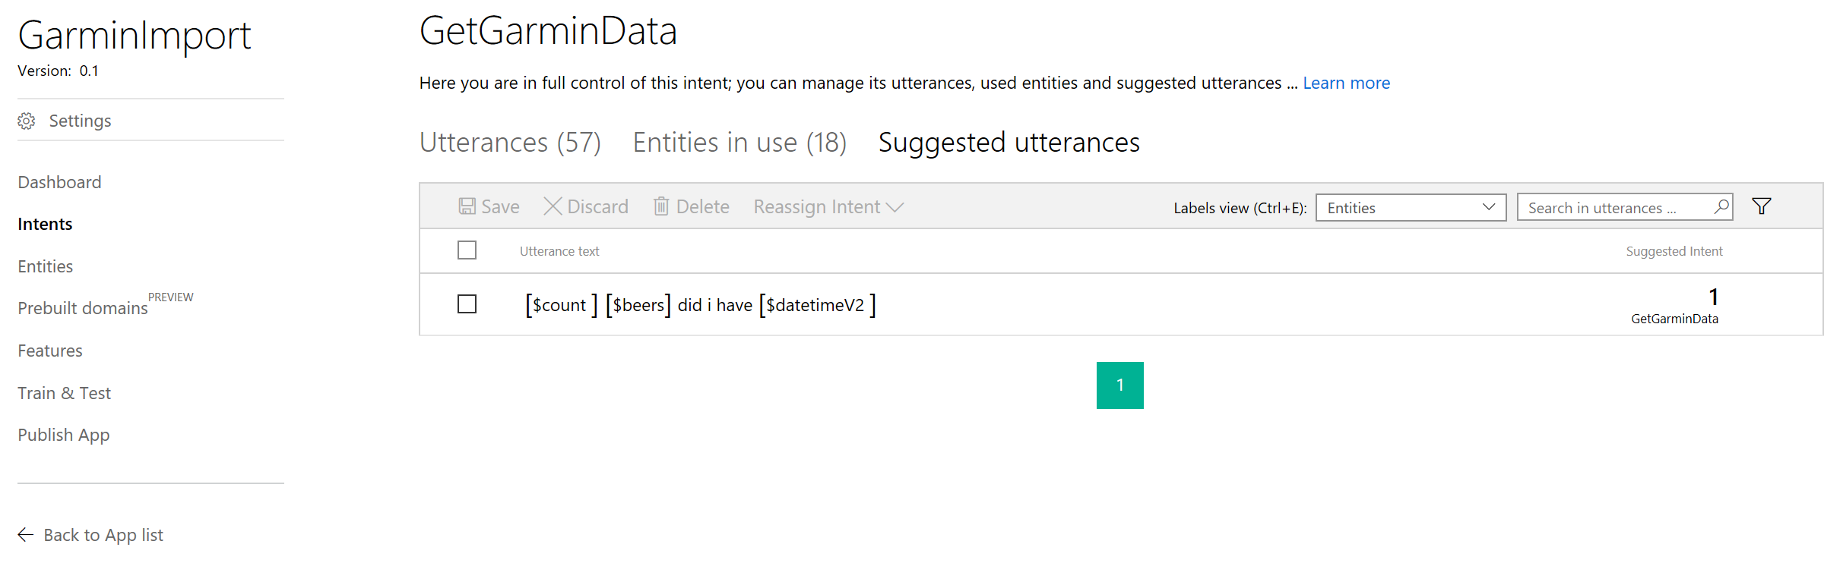The height and width of the screenshot is (563, 1843).
Task: Click the Save disk icon
Action: [x=467, y=206]
